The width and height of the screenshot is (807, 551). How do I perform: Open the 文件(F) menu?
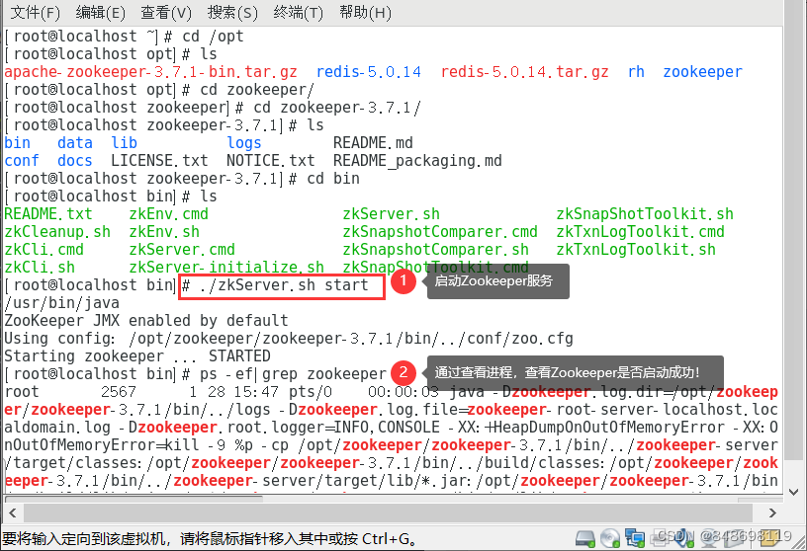(35, 12)
